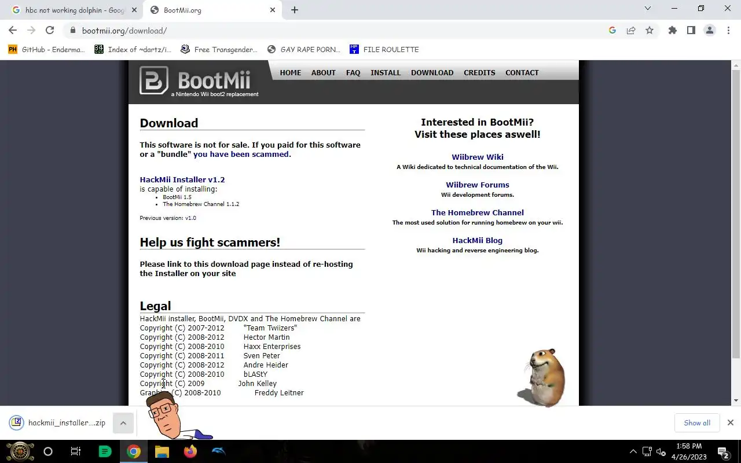
Task: Open a new tab
Action: click(295, 10)
